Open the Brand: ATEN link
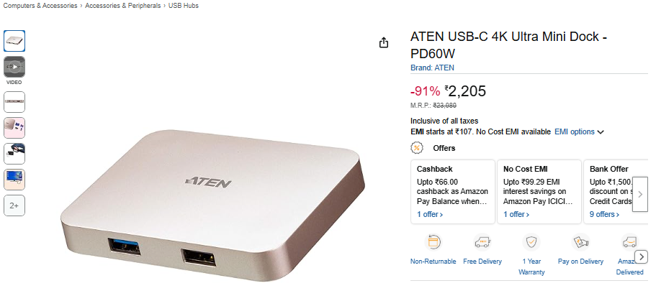Viewport: 656px width, 296px height. [432, 68]
